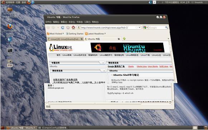Open the list all tabs dropdown
This screenshot has width=208, height=130.
click(168, 39)
